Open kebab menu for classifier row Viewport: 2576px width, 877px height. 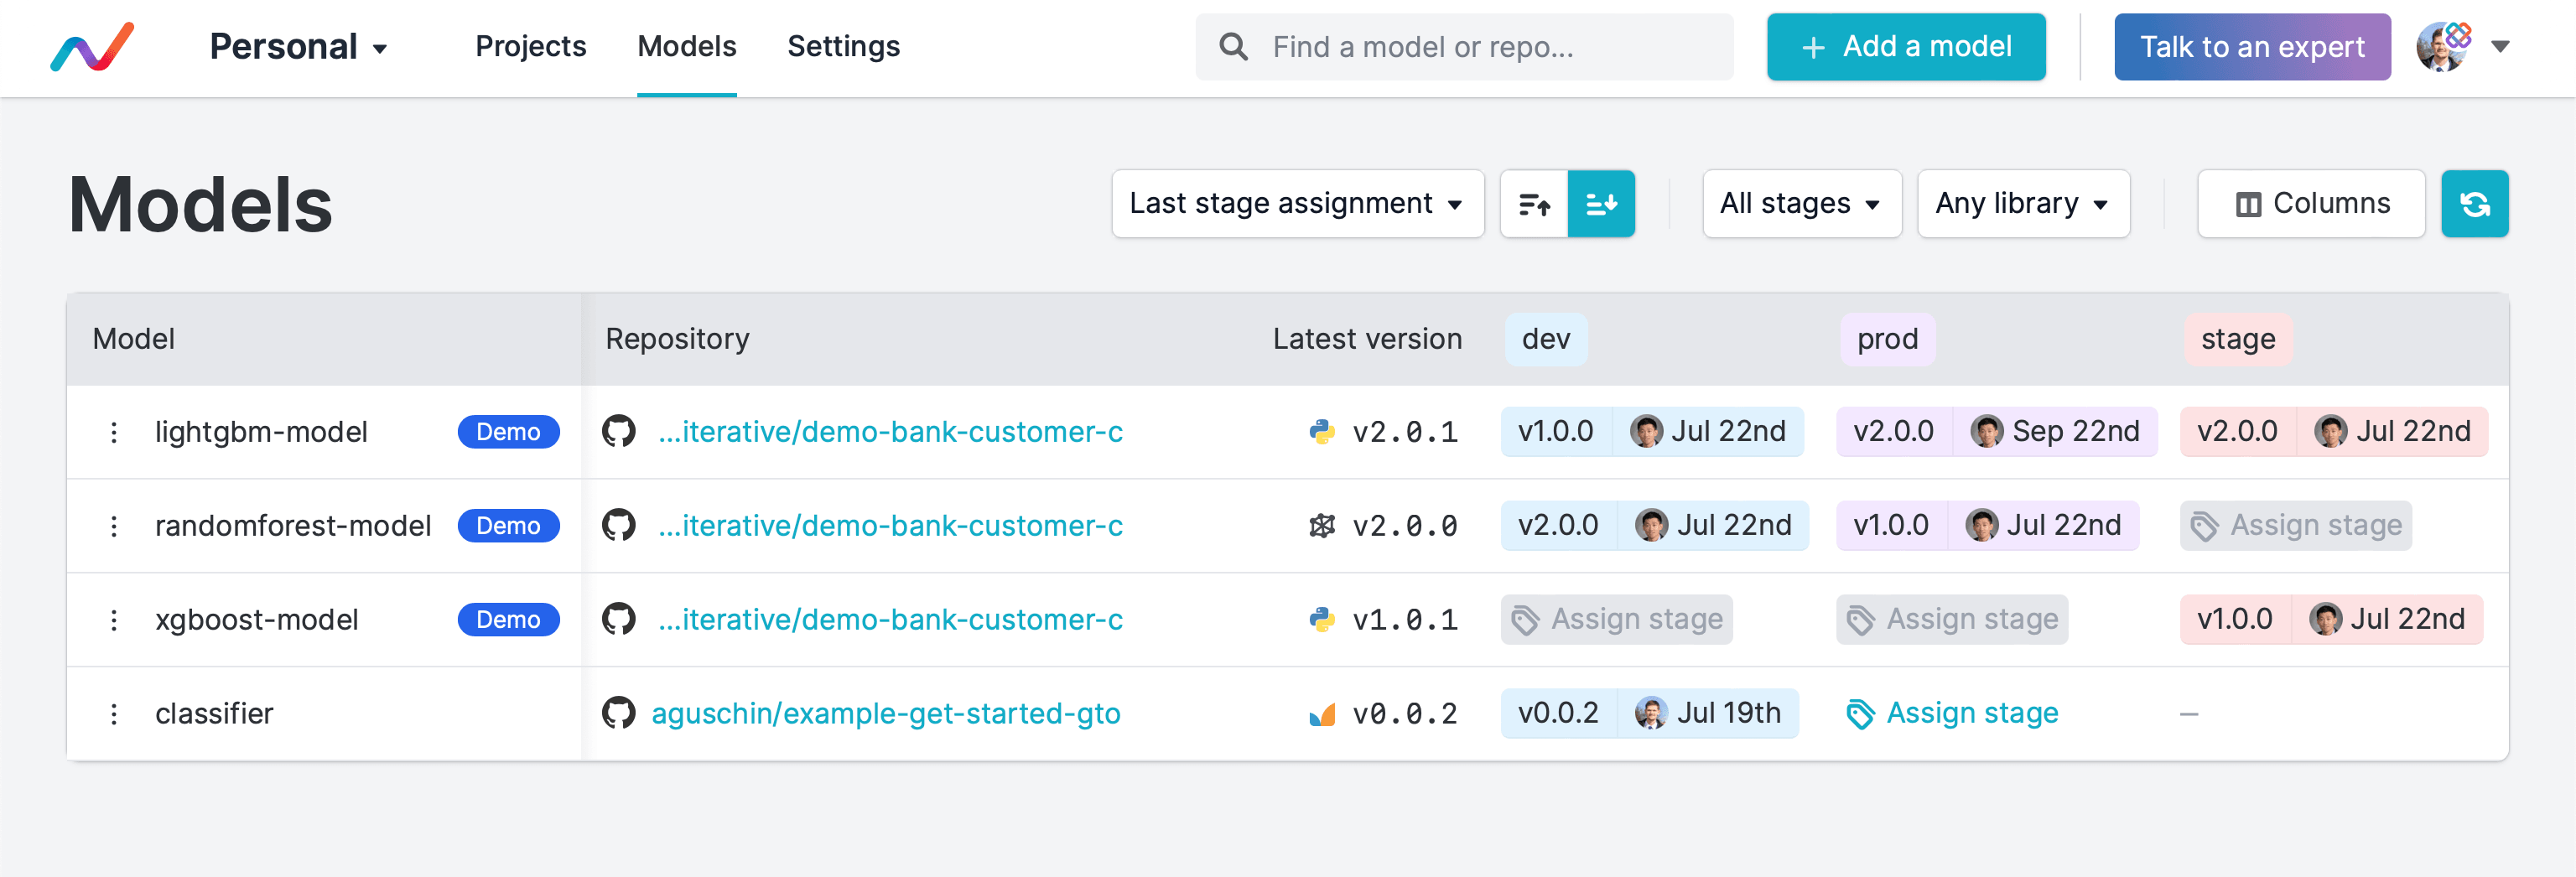(x=114, y=714)
